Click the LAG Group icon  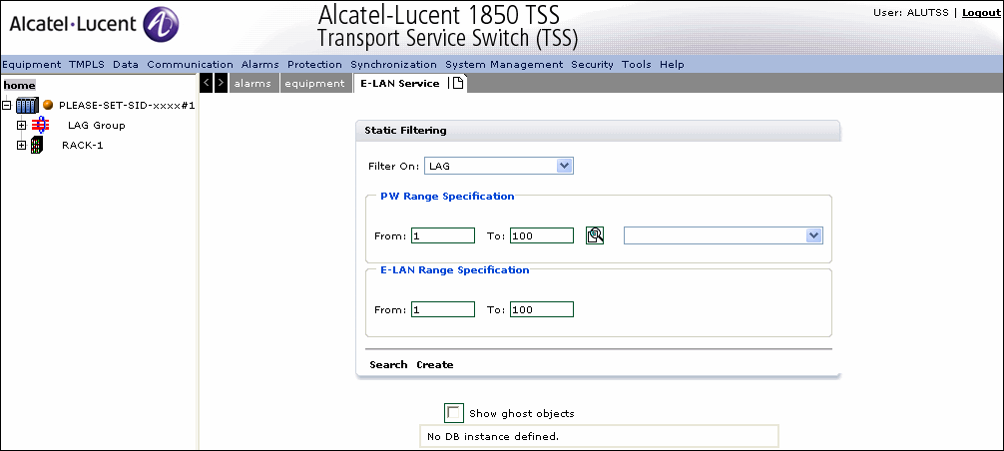click(40, 126)
